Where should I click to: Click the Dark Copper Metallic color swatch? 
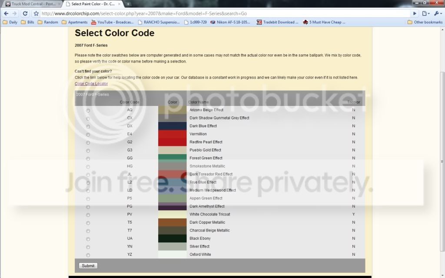click(x=172, y=222)
